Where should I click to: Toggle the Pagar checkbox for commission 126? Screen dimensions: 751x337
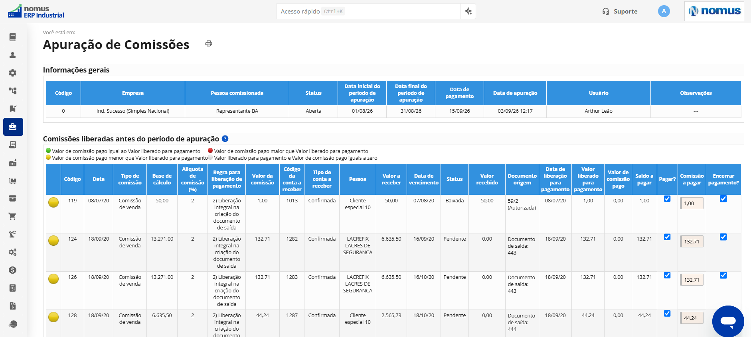pos(667,275)
